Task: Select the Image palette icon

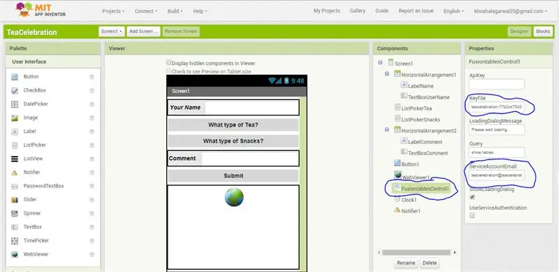Action: (x=15, y=117)
